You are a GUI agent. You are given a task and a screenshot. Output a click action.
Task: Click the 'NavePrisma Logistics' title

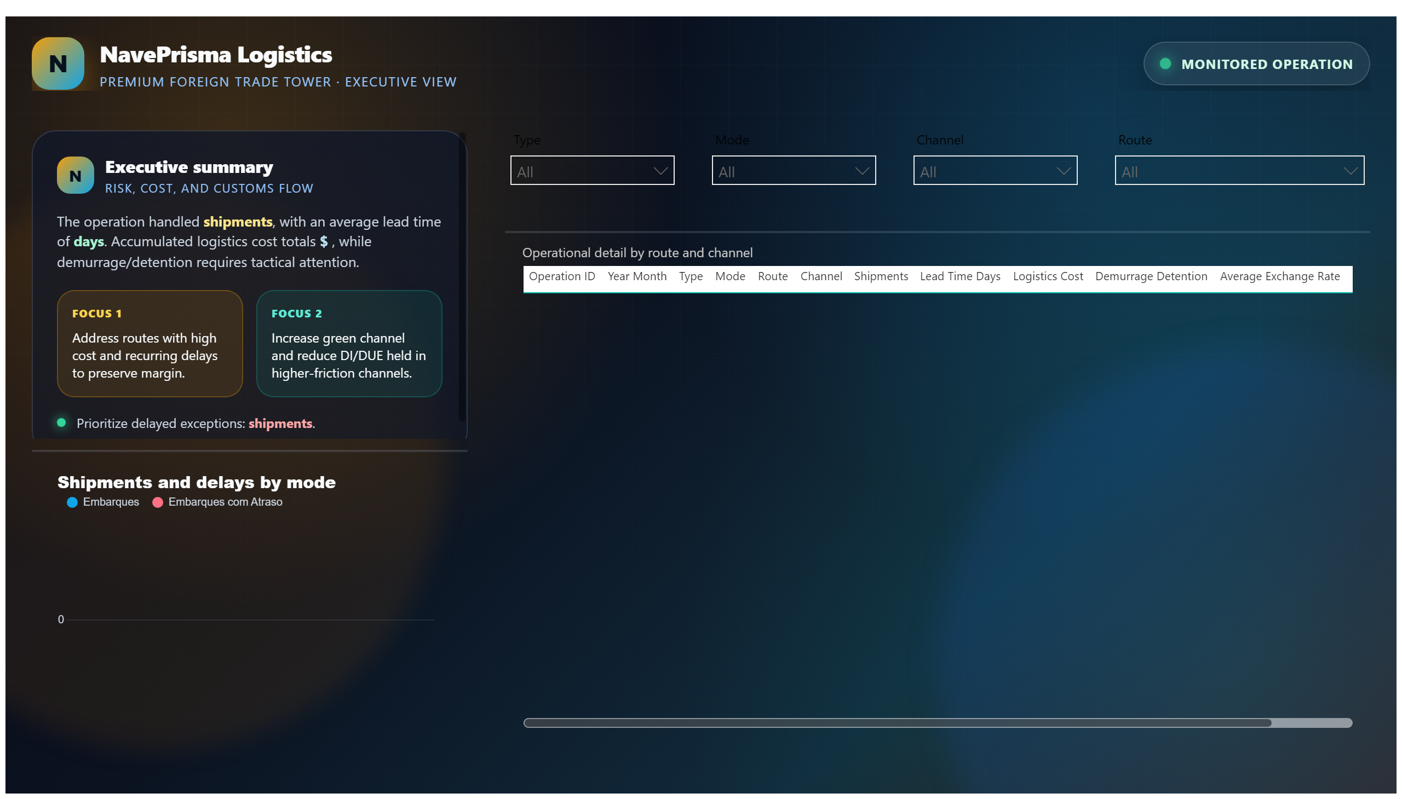[x=216, y=55]
